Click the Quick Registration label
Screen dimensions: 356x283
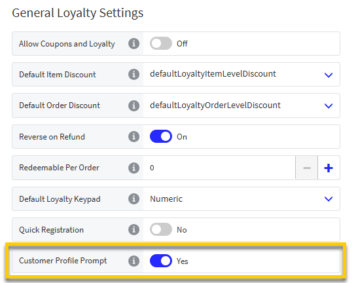[51, 230]
